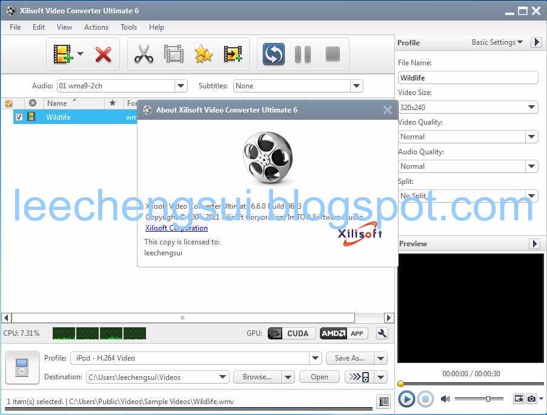The height and width of the screenshot is (415, 547).
Task: Open the Audio track dropdown
Action: click(181, 86)
